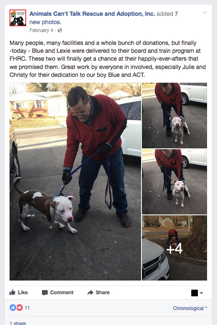Open Animals Can't Talk Rescue page link

pyautogui.click(x=92, y=14)
